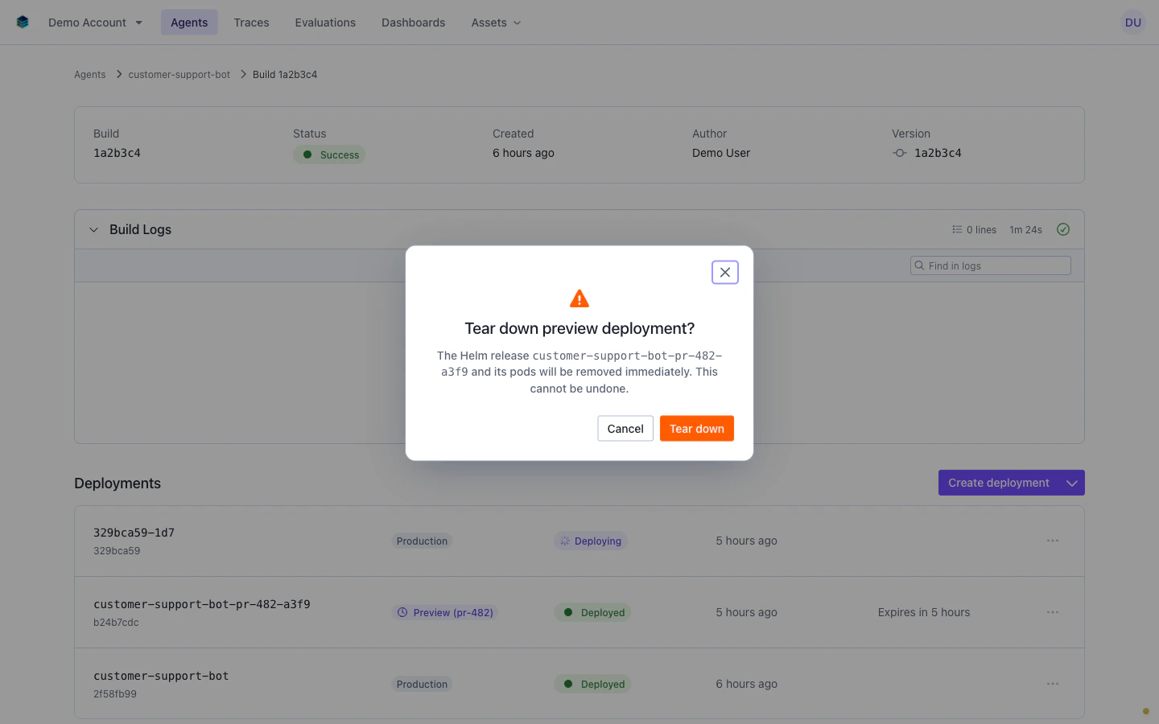1159x724 pixels.
Task: Click the version commit icon beside 1a2b3c4
Action: coord(900,153)
